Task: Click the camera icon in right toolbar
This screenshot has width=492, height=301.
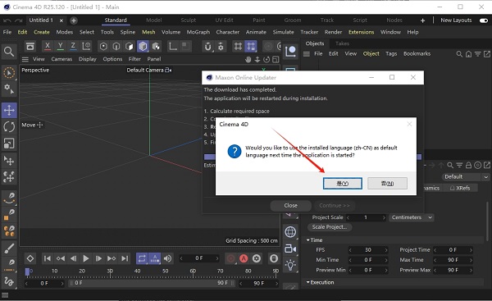Action: coord(290,249)
